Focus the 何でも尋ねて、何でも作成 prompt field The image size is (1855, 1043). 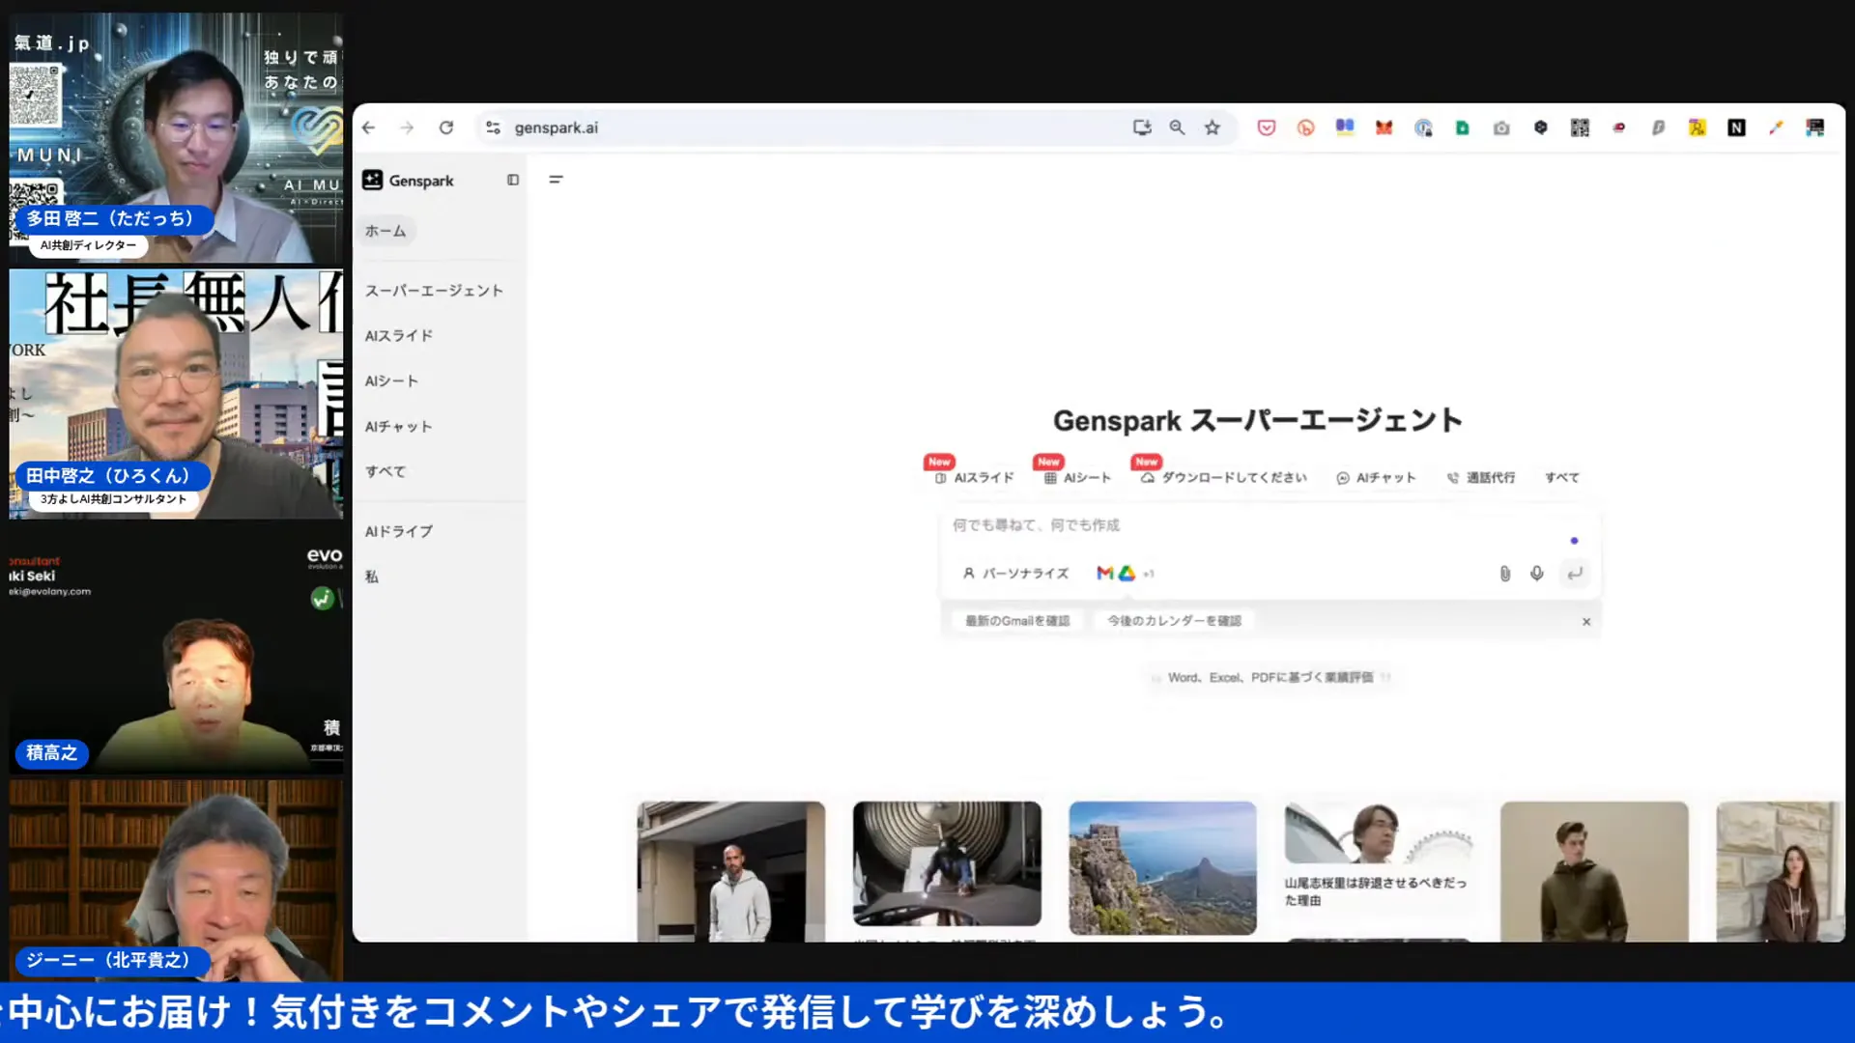[1256, 525]
